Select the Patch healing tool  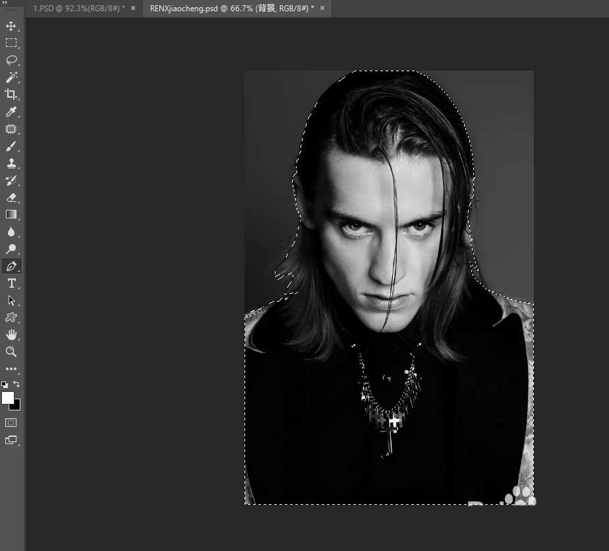[11, 129]
